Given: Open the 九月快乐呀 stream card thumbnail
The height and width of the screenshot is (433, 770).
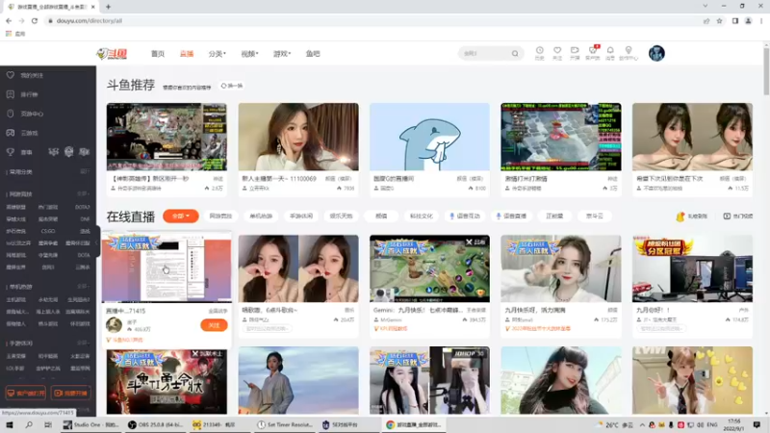Looking at the screenshot, I should (x=561, y=268).
